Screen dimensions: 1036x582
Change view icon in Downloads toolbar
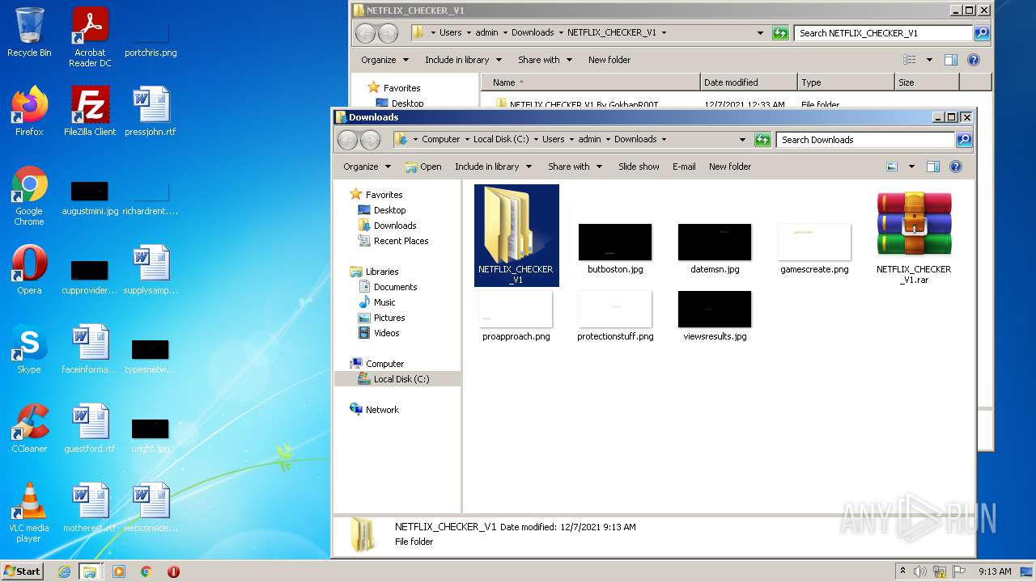(x=892, y=167)
